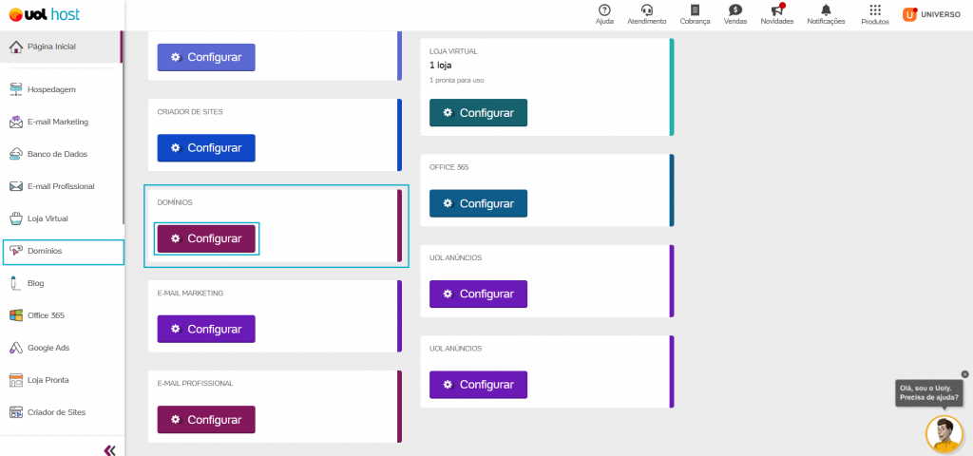
Task: Open Atendimento headset icon
Action: pyautogui.click(x=646, y=14)
